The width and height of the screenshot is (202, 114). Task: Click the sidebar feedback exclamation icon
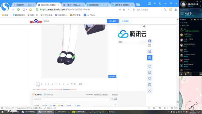pyautogui.click(x=149, y=85)
